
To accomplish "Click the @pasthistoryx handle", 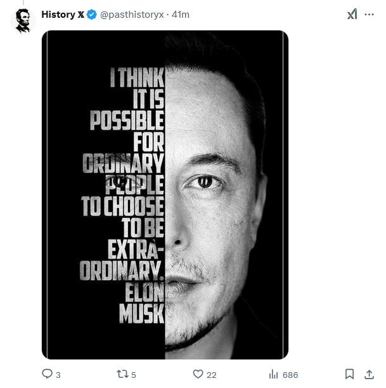I will tap(132, 15).
